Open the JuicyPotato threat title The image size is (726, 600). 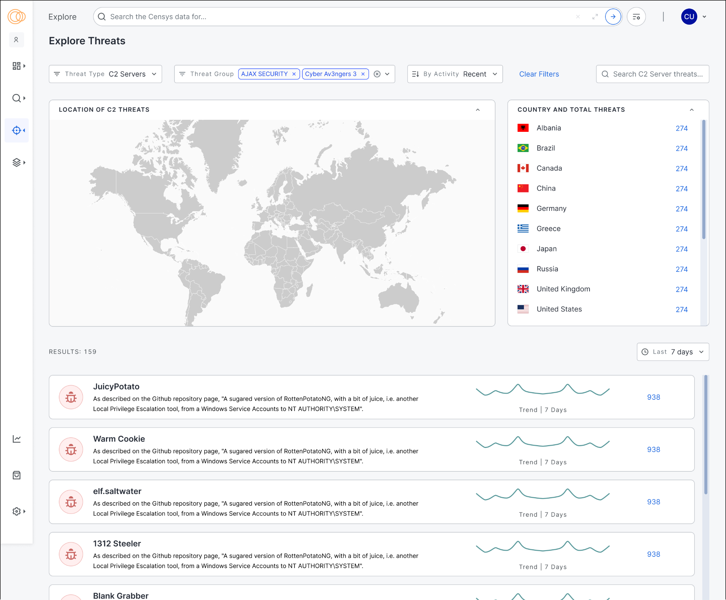116,387
